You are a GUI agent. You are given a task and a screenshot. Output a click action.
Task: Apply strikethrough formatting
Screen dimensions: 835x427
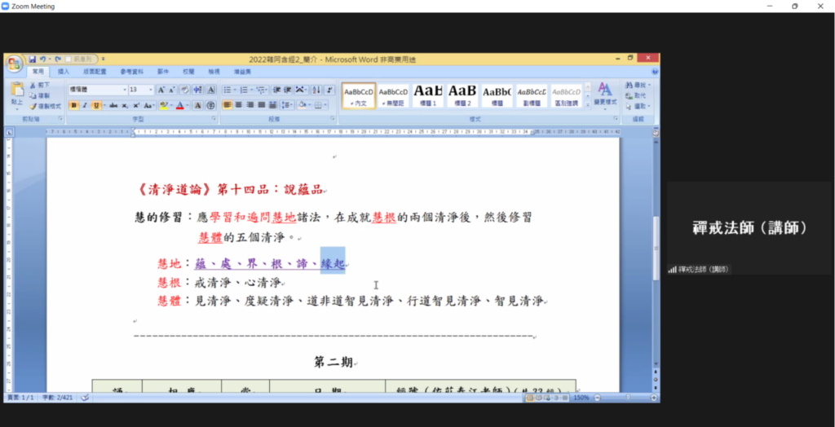[x=113, y=106]
